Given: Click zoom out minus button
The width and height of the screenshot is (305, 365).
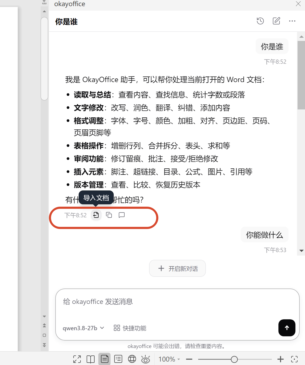Looking at the screenshot, I should pos(189,359).
